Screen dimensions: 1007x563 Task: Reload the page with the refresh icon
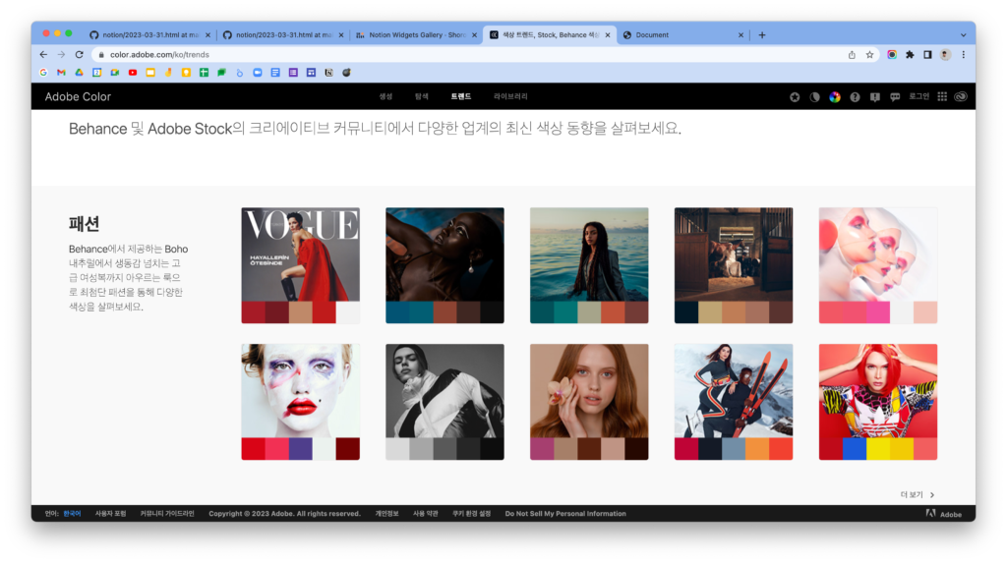79,55
